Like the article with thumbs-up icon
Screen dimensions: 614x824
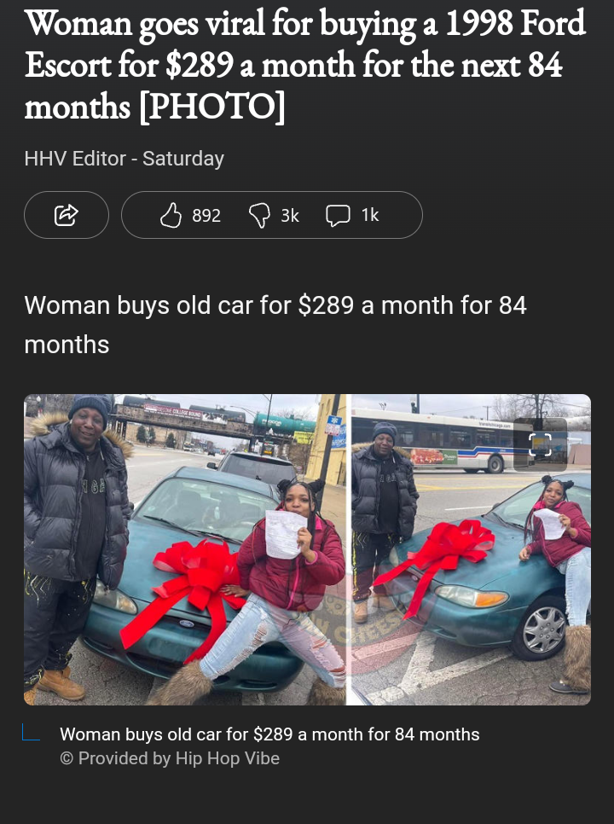coord(171,216)
